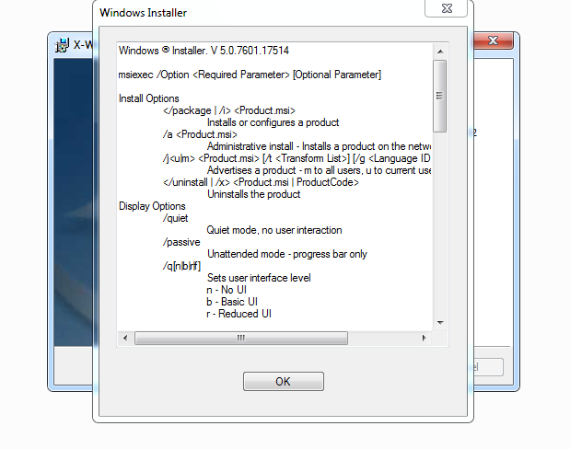The width and height of the screenshot is (570, 449).
Task: Click the vertical scrollbar up arrow
Action: (440, 52)
